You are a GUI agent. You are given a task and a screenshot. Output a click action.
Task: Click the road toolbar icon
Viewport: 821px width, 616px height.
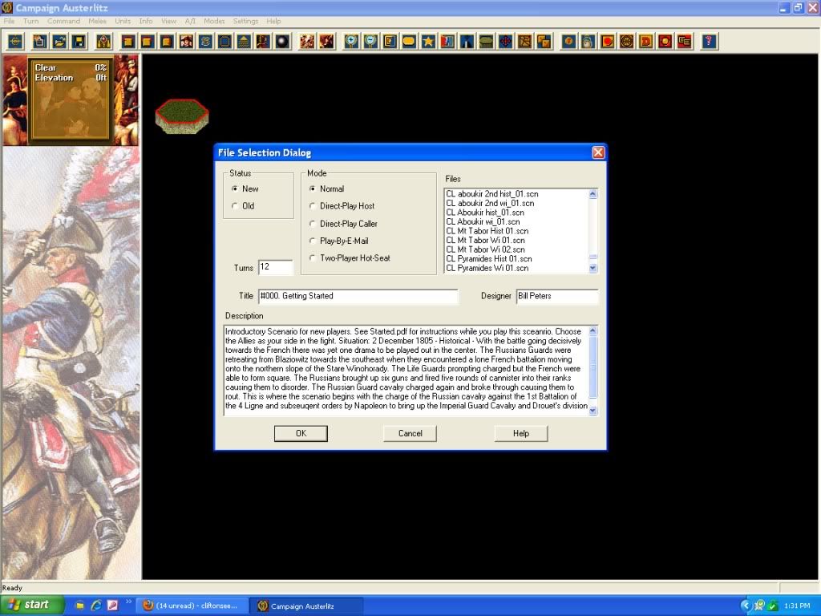pos(467,42)
